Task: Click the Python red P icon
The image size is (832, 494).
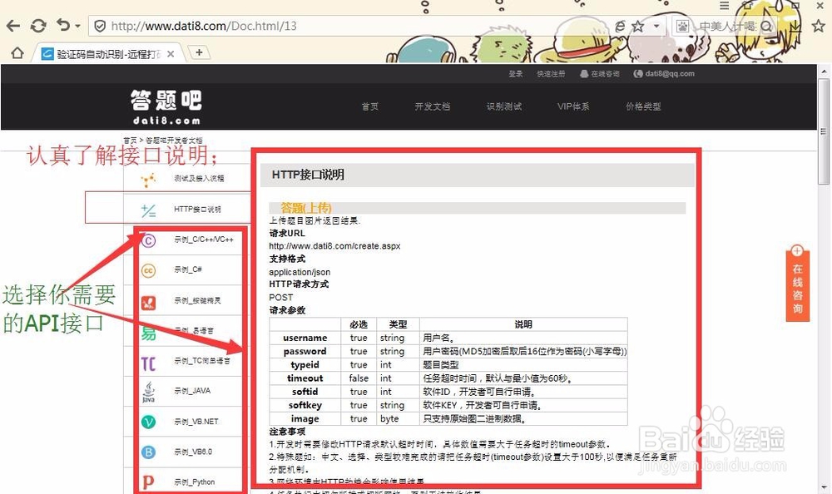Action: click(148, 482)
